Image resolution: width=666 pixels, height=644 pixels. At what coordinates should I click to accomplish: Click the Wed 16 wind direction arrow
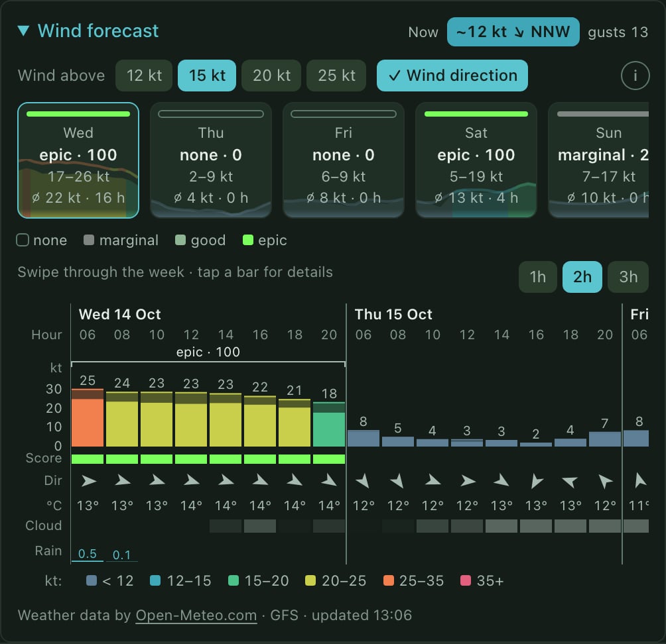[x=260, y=480]
